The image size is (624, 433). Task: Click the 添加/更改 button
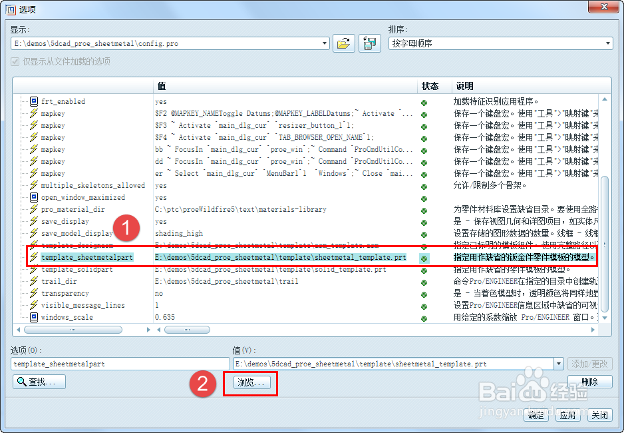coord(590,364)
